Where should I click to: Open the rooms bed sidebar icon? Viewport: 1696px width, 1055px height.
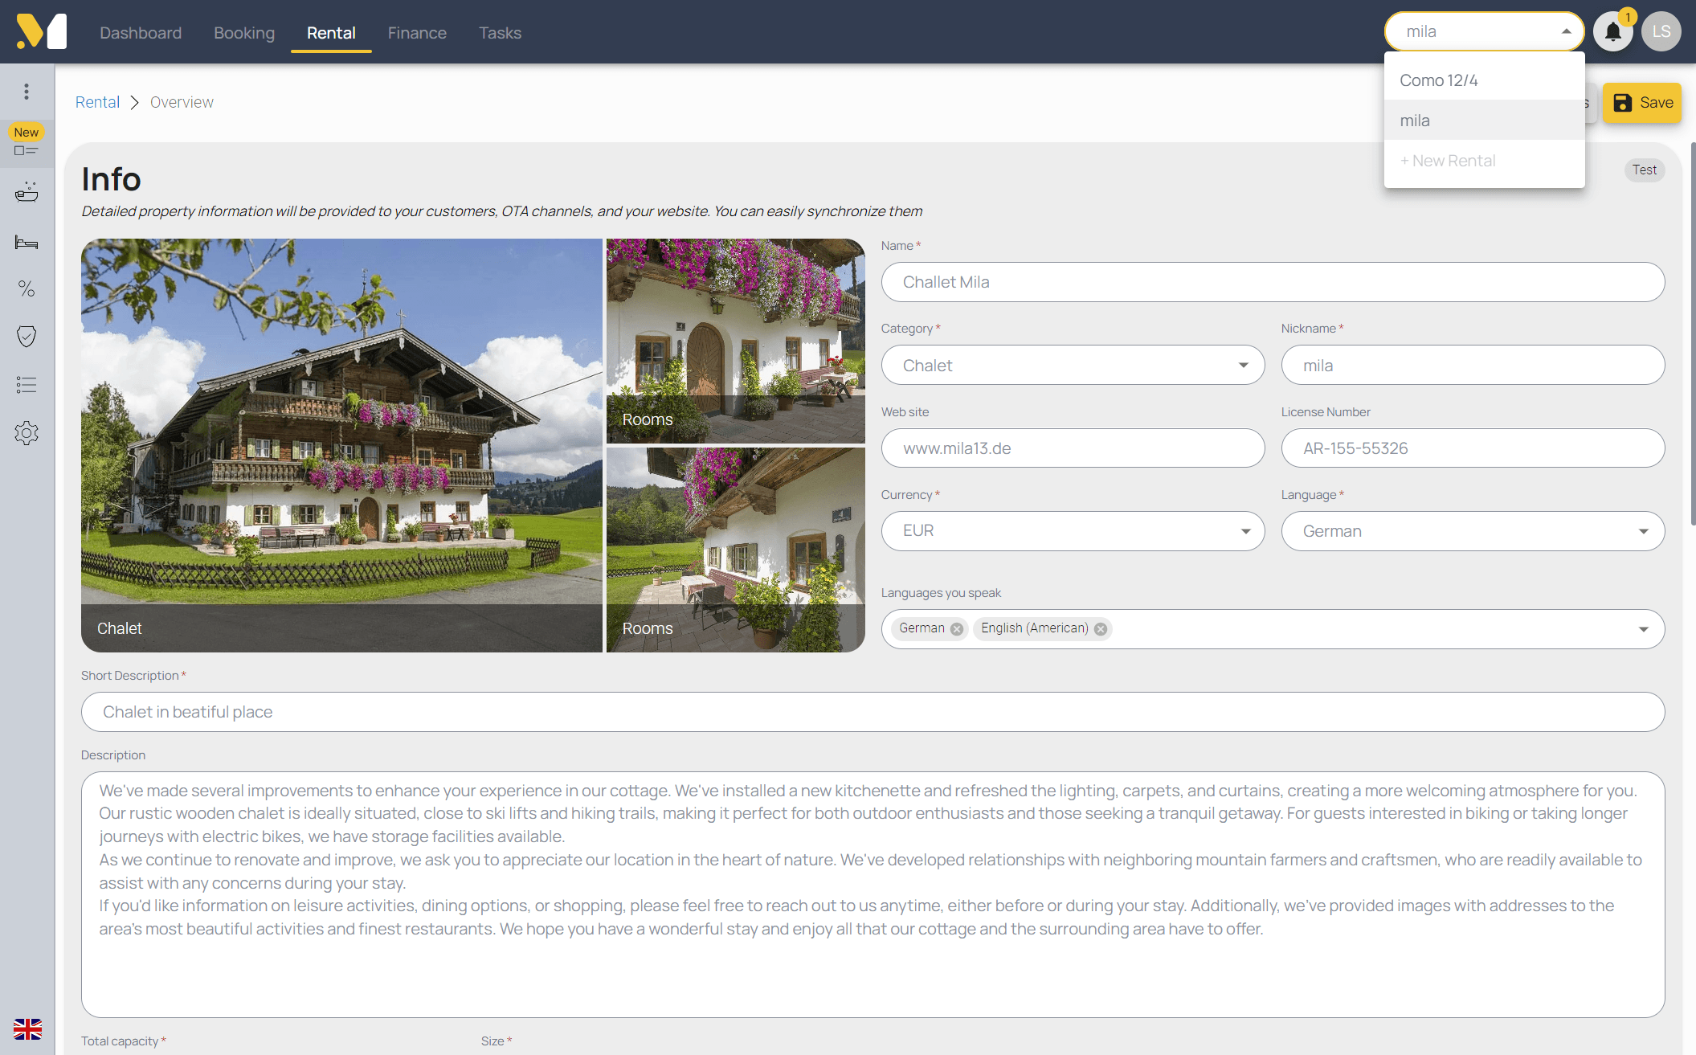(x=27, y=242)
